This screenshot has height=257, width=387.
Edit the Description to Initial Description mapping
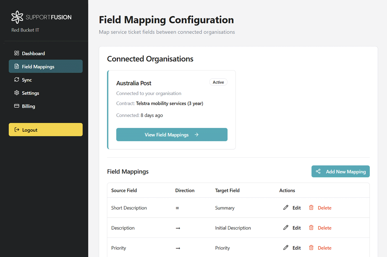(292, 228)
